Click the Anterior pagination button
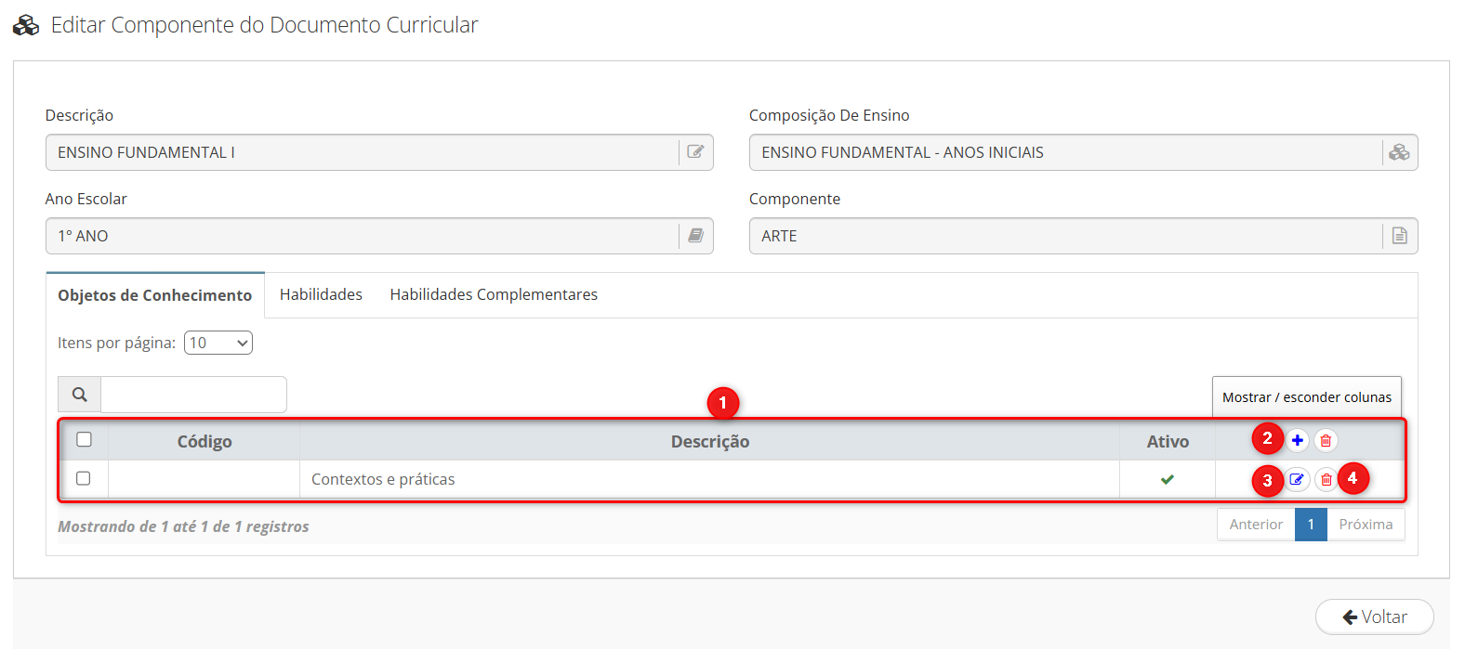Image resolution: width=1465 pixels, height=649 pixels. click(1256, 525)
